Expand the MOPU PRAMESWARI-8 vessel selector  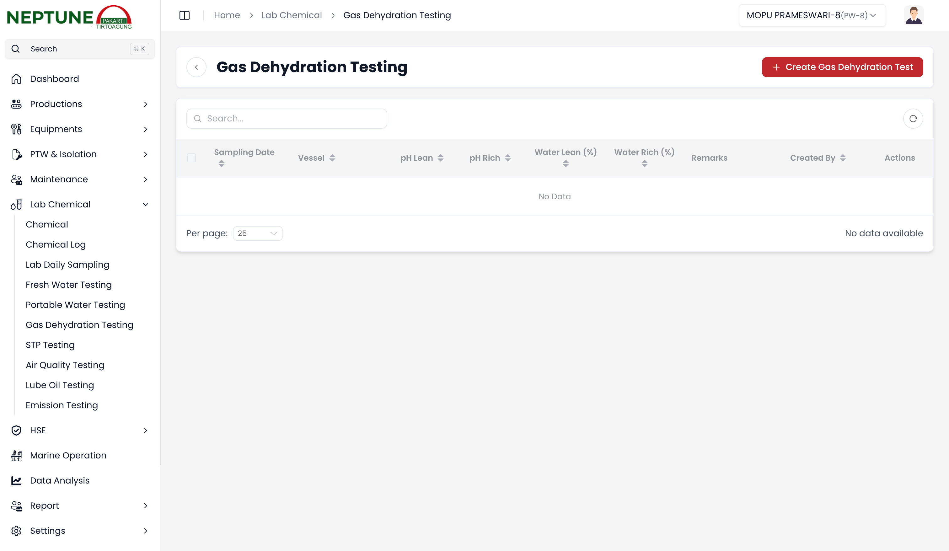(812, 15)
